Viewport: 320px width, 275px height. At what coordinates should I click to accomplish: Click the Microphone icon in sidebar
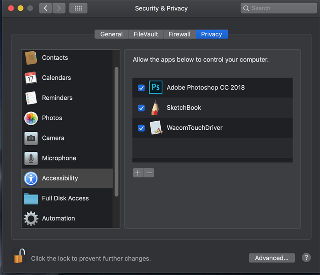pyautogui.click(x=31, y=158)
